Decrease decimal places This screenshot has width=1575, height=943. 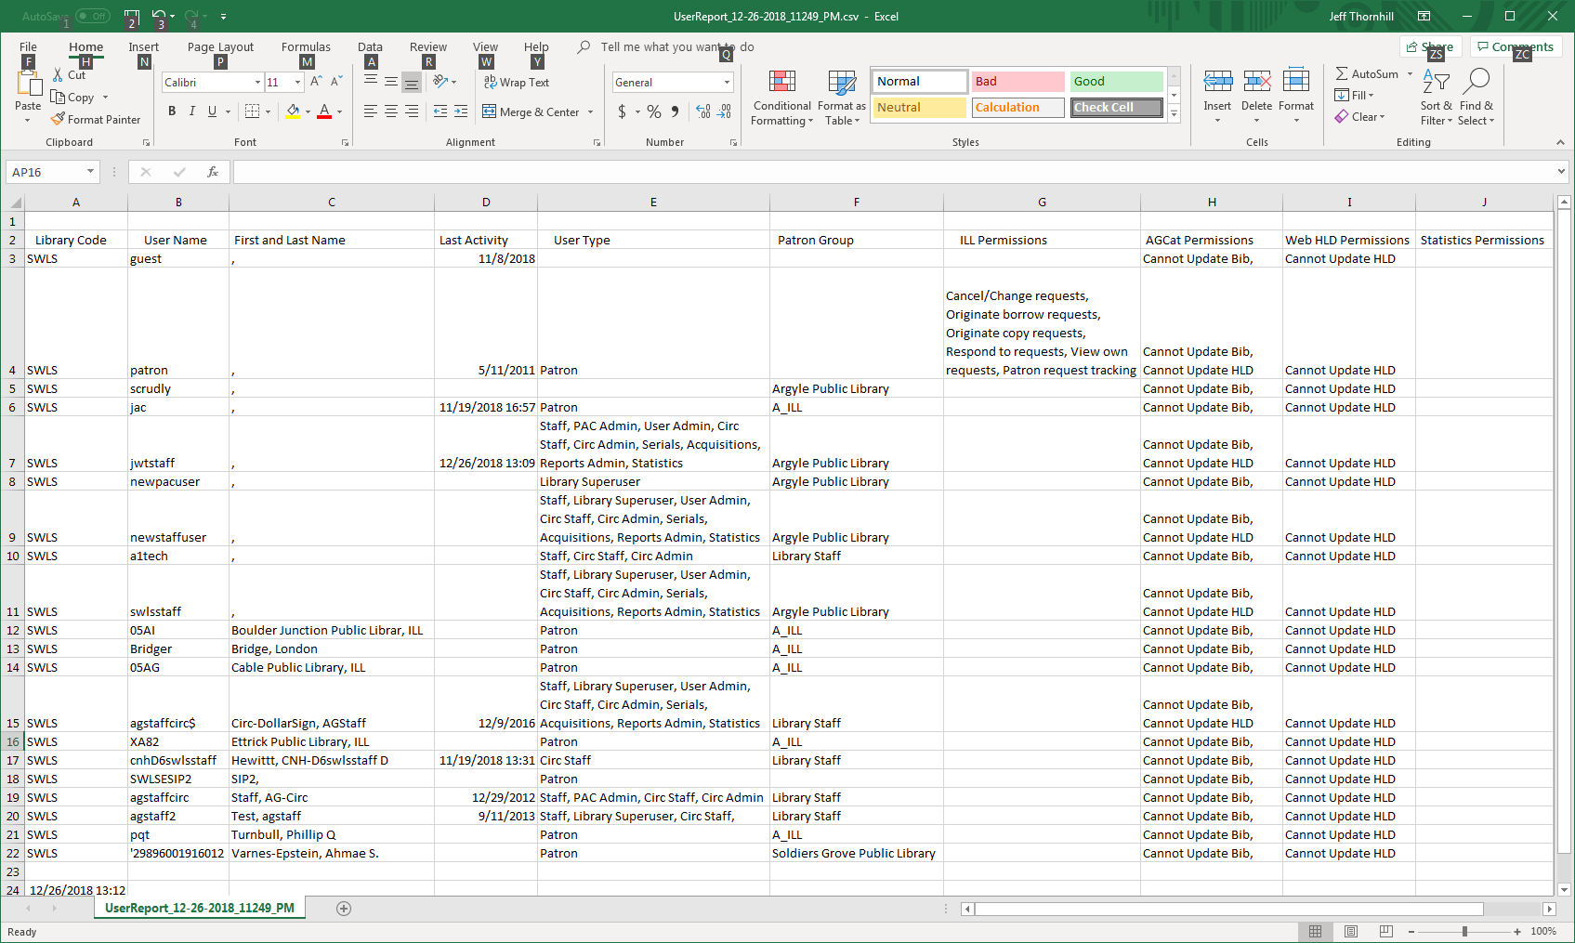[x=725, y=111]
